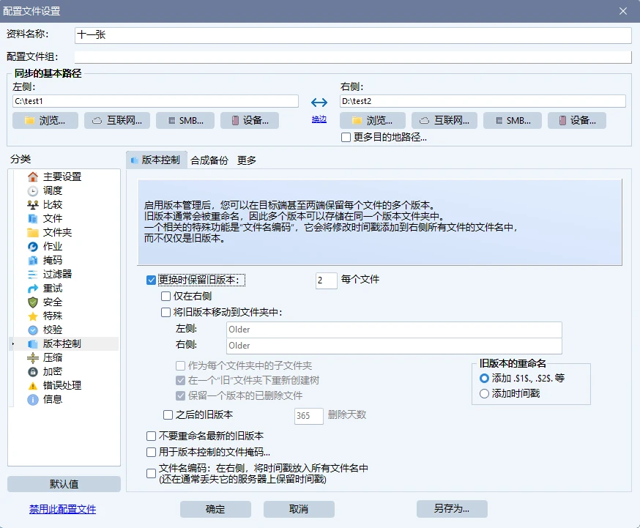640x528 pixels.
Task: Close the 配置文件设置 dialog
Action: (x=623, y=11)
